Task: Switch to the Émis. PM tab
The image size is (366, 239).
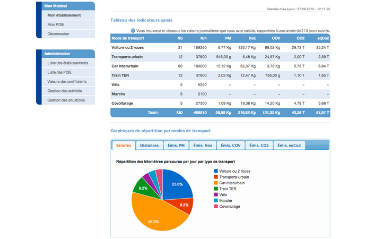Action: pos(175,145)
